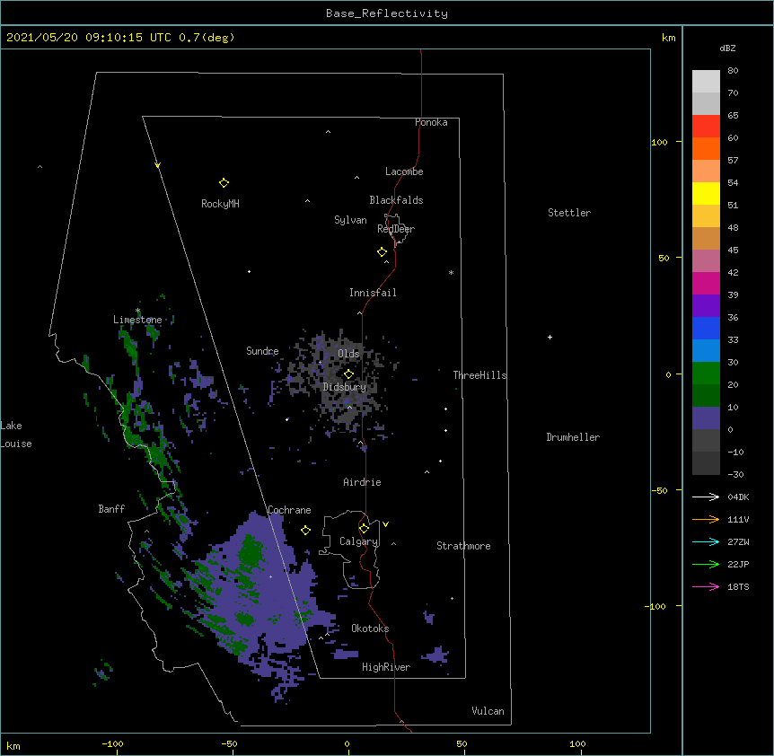Image resolution: width=774 pixels, height=756 pixels.
Task: Select yellow diamond marker between Olds and Didsbury
Action: pos(348,374)
